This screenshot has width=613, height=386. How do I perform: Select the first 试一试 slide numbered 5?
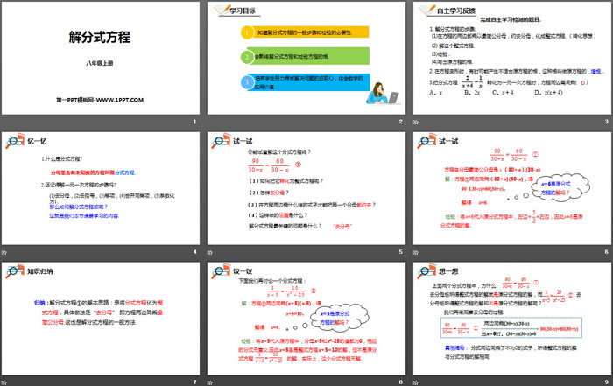(306, 188)
